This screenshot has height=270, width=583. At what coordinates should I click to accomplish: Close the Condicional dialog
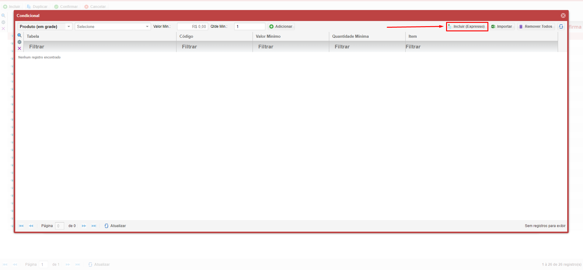click(x=563, y=16)
